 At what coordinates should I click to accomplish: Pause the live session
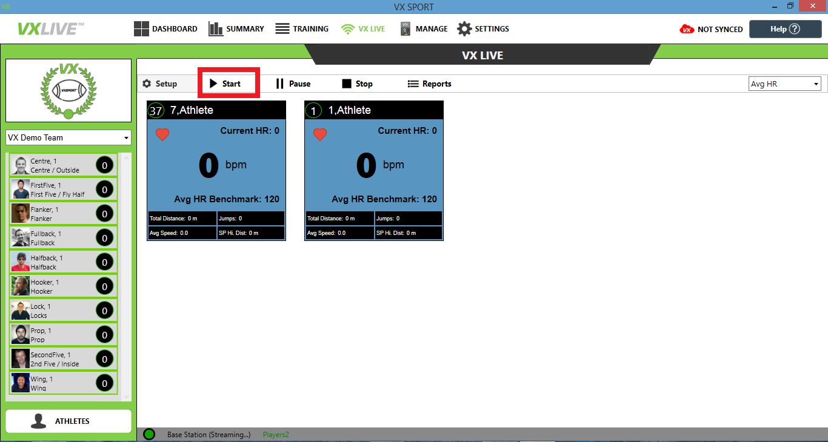(x=293, y=84)
